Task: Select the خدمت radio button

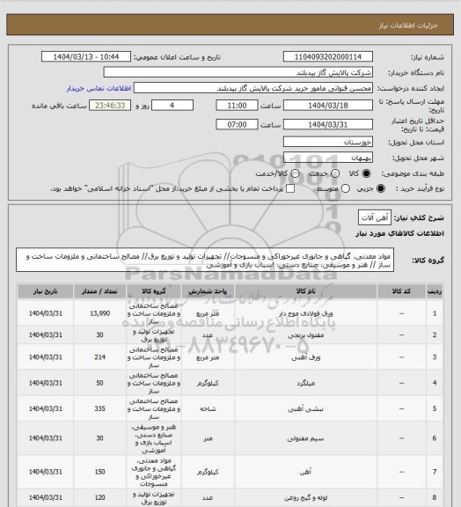Action: coord(335,173)
